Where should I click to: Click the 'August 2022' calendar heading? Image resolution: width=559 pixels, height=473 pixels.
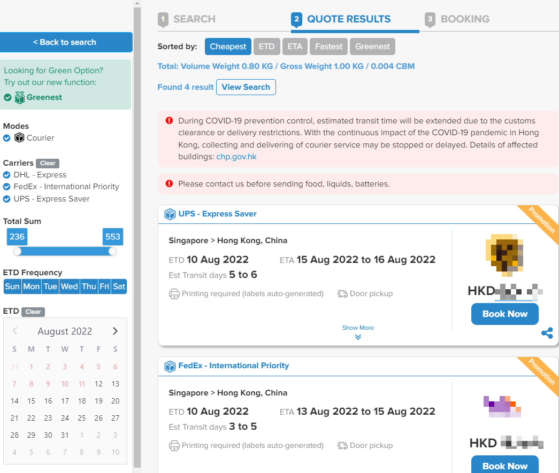pyautogui.click(x=65, y=331)
